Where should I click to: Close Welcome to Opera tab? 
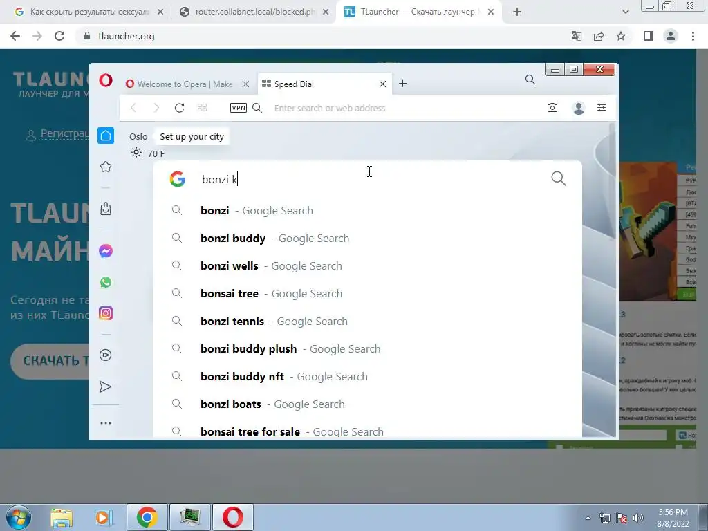tap(245, 84)
